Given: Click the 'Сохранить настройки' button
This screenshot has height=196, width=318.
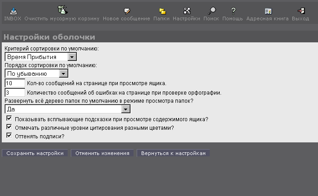Looking at the screenshot, I should 35,153.
